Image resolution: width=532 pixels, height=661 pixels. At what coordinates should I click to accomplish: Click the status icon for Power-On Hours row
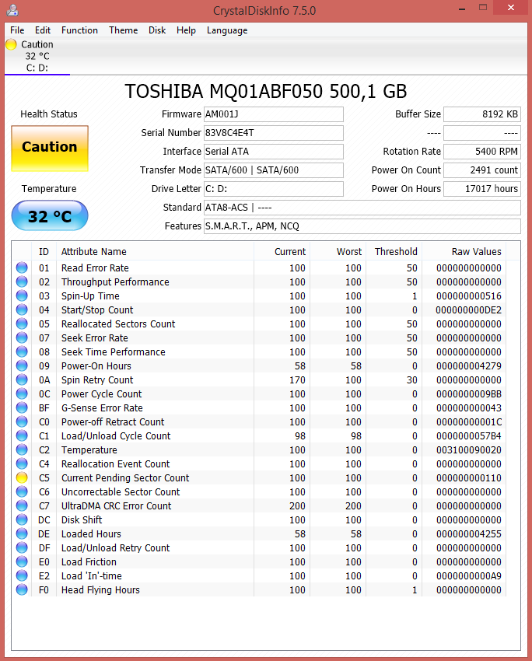click(22, 365)
